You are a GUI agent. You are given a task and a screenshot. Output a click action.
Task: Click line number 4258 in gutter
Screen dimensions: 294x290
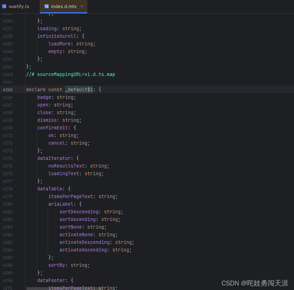(8, 36)
